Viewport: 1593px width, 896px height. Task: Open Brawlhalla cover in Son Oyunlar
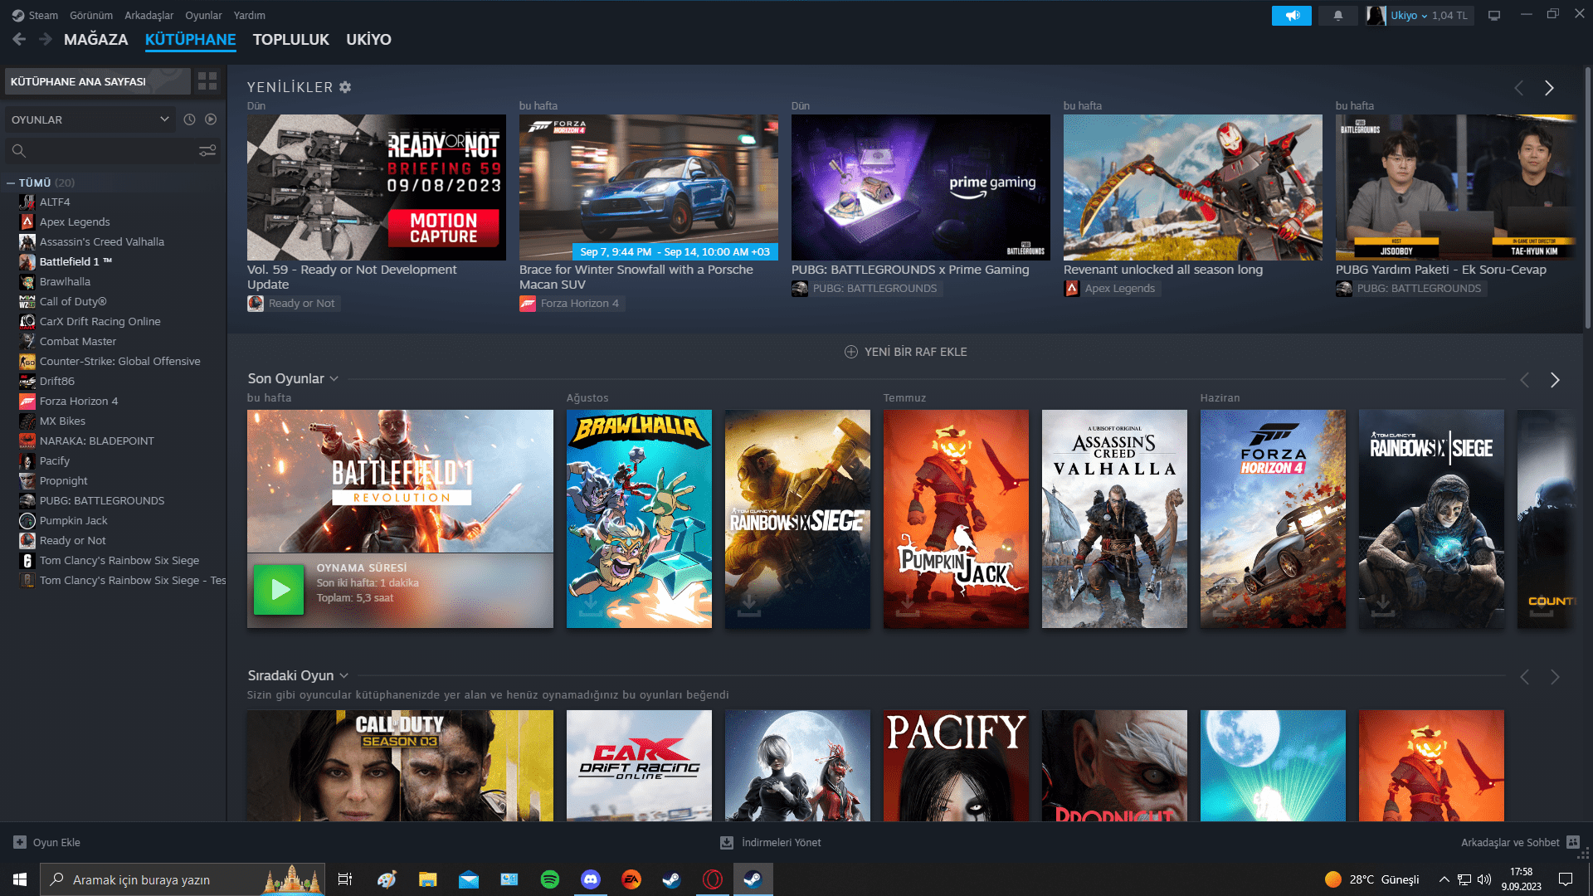pos(639,519)
